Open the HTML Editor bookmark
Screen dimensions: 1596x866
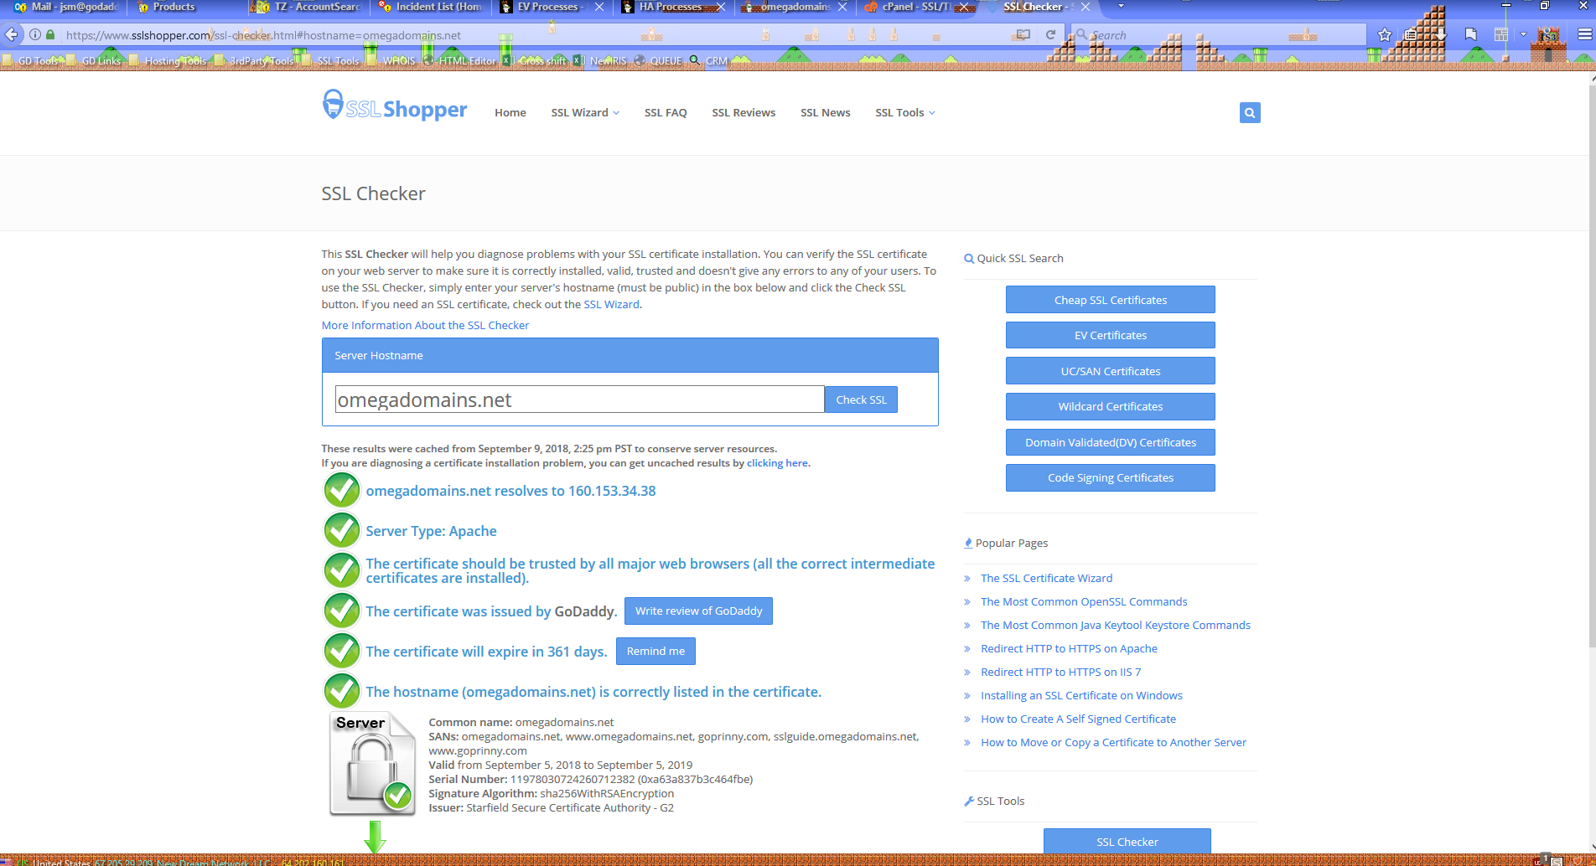coord(460,60)
